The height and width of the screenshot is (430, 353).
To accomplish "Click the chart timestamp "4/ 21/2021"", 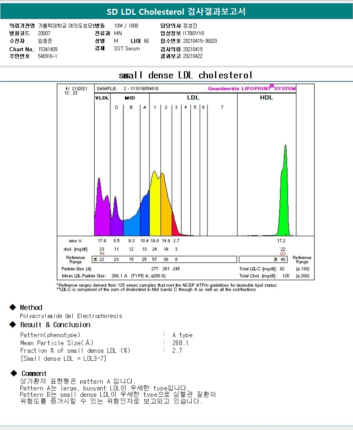I will [76, 88].
